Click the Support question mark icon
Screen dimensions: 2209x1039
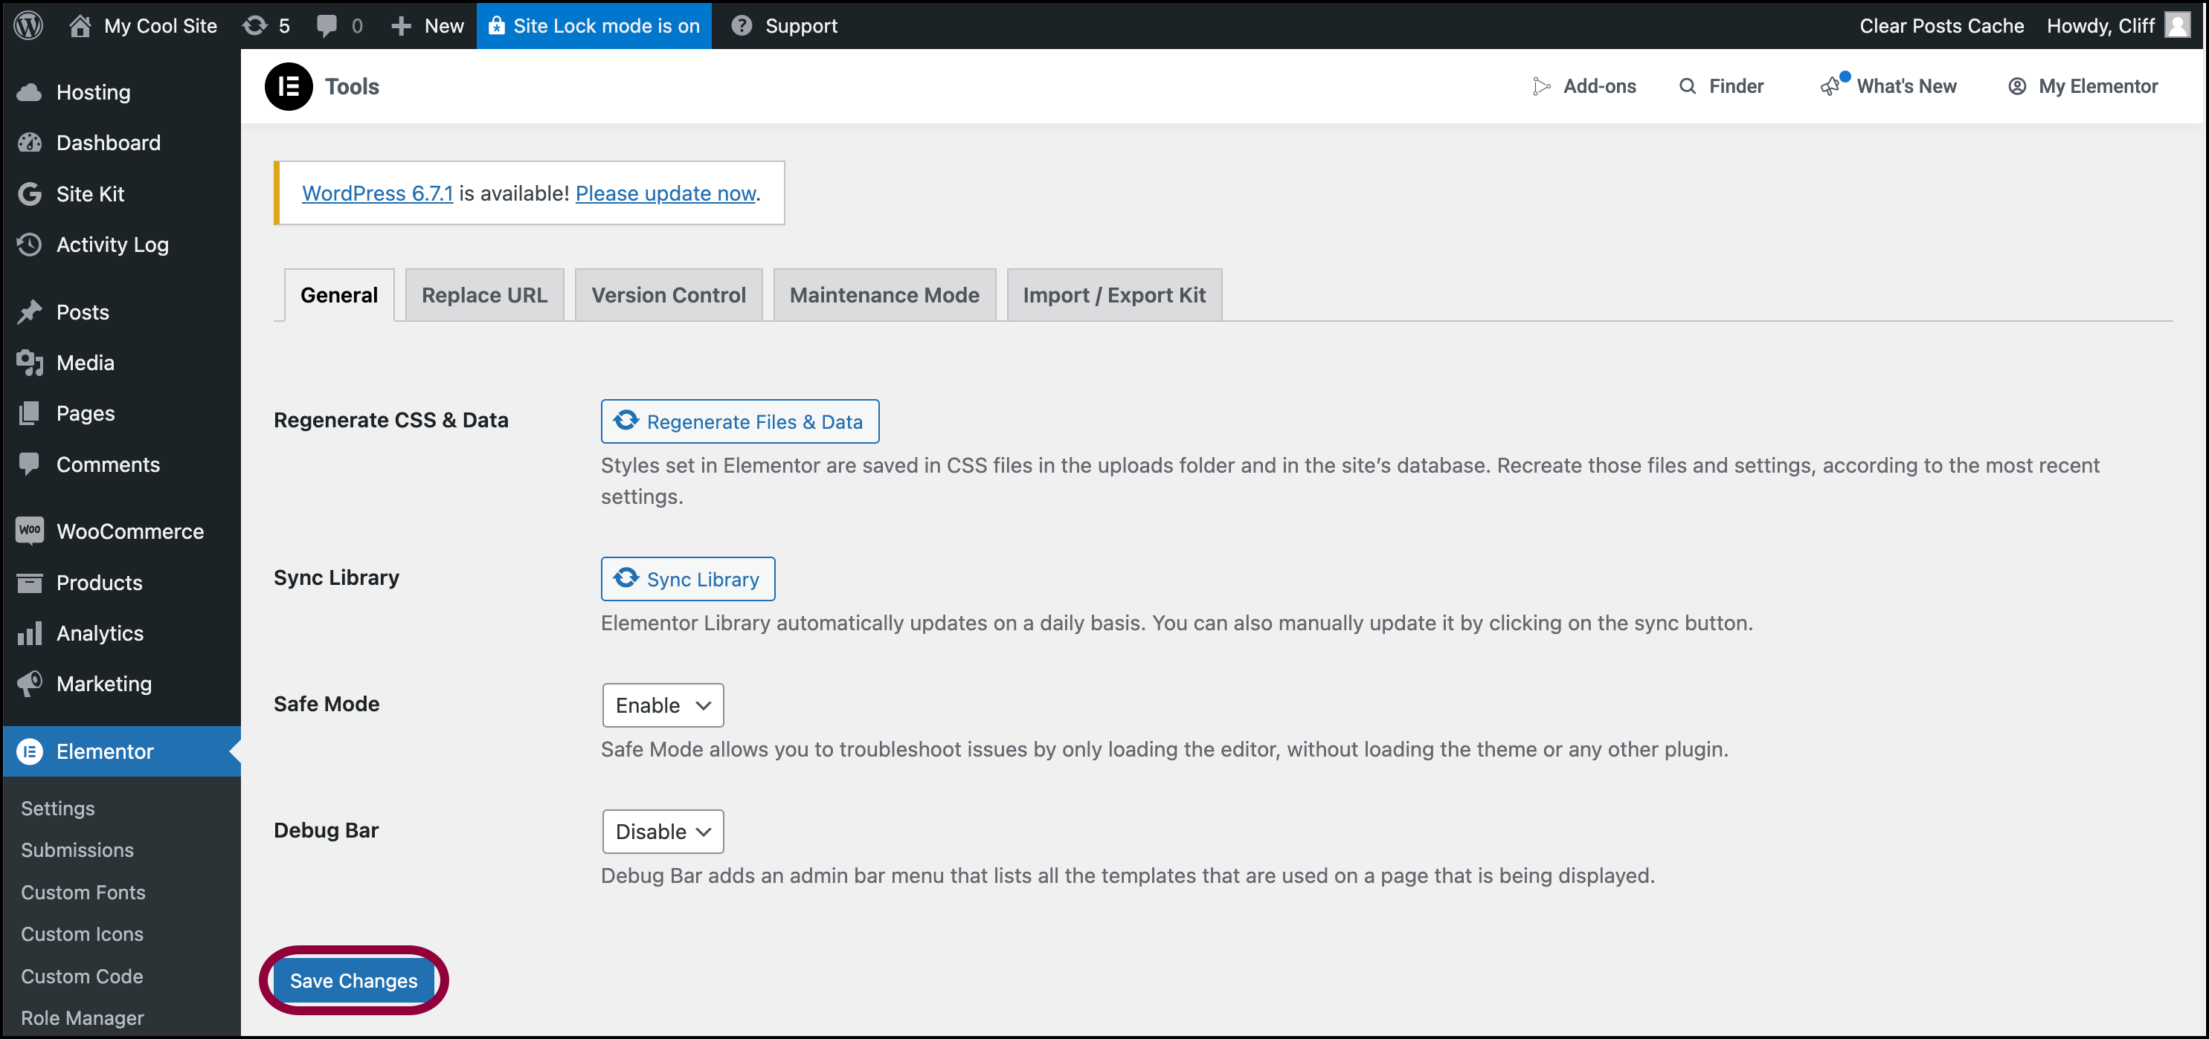point(742,26)
